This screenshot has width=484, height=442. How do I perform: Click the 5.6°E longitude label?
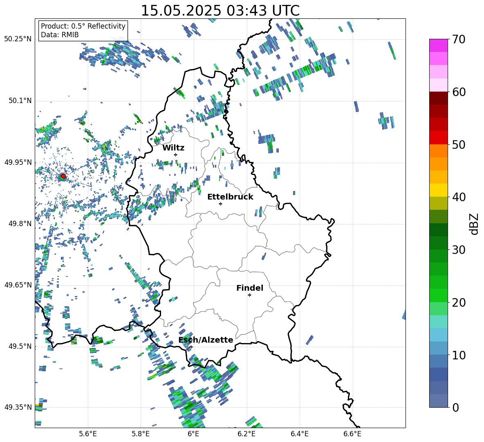88,434
